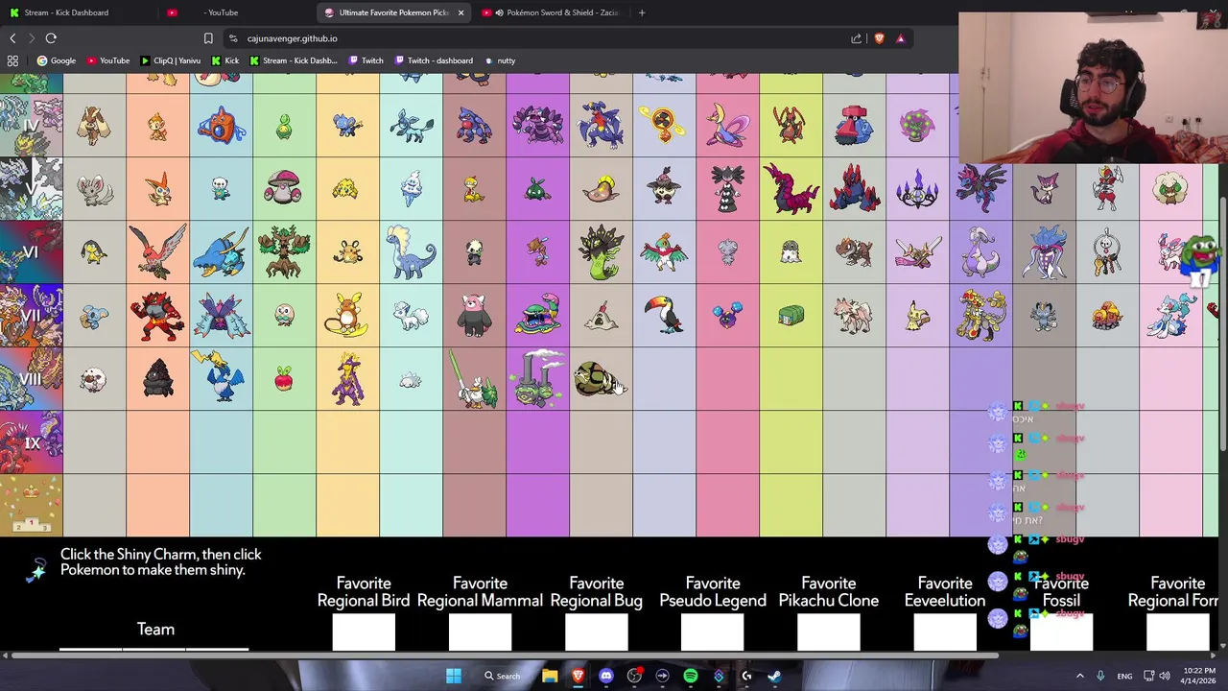Select Whimsicott in the fairy column
1228x691 pixels.
(1170, 189)
